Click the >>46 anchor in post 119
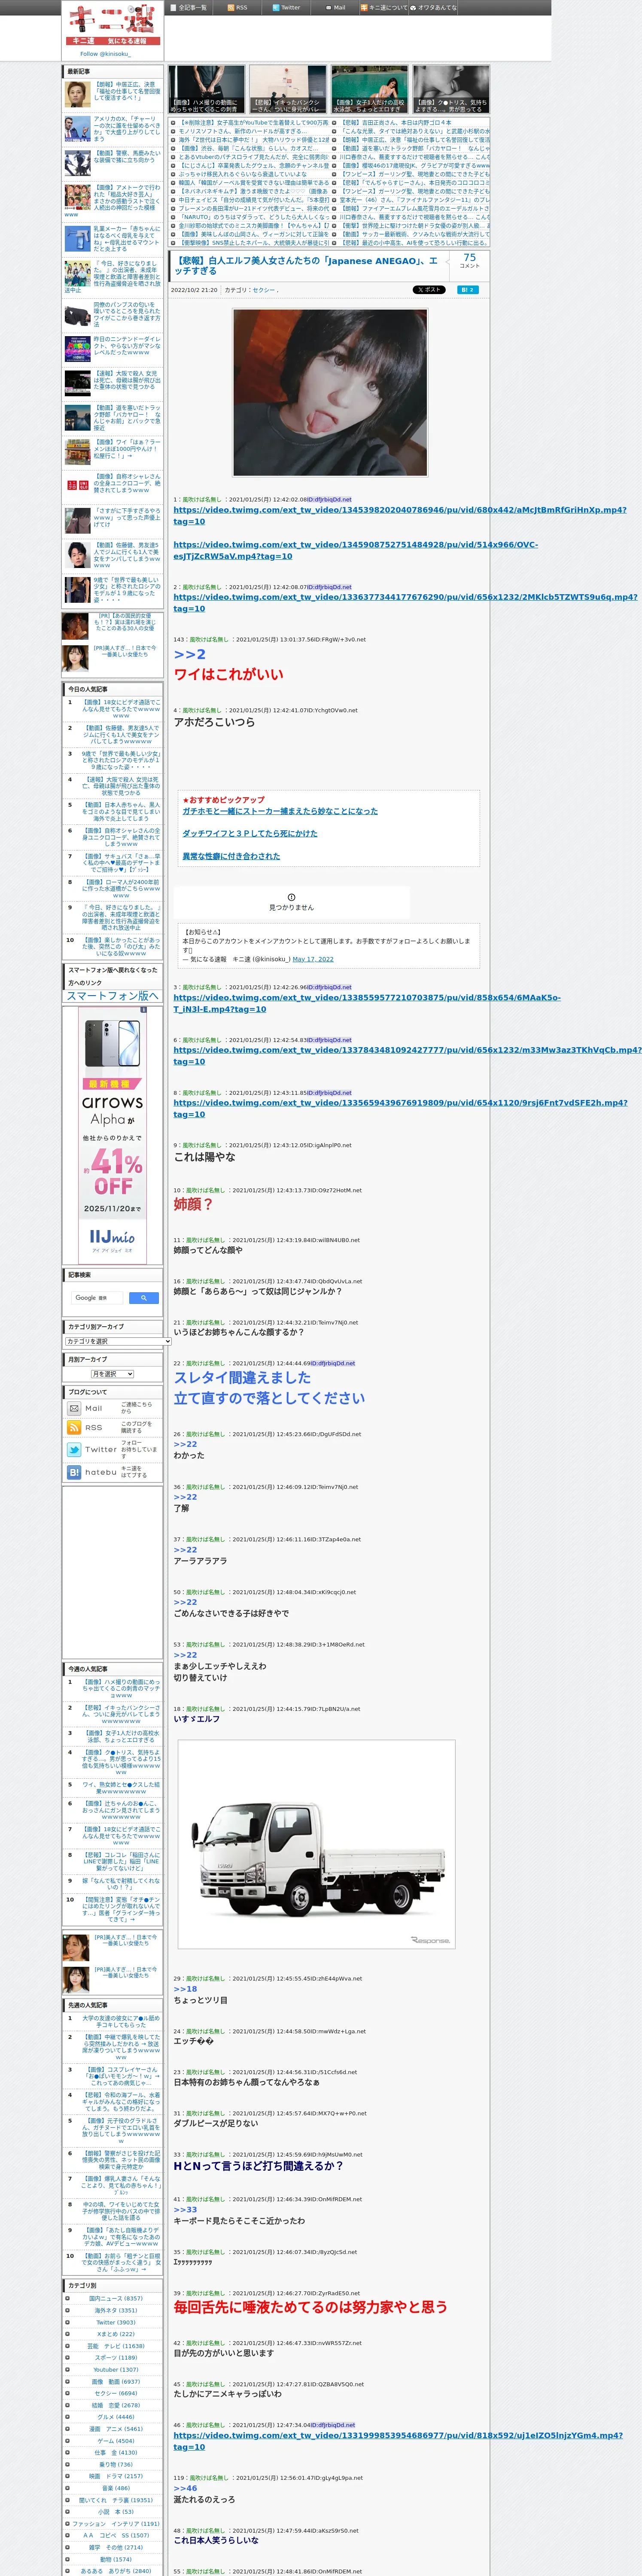642x2576 pixels. pos(185,2488)
